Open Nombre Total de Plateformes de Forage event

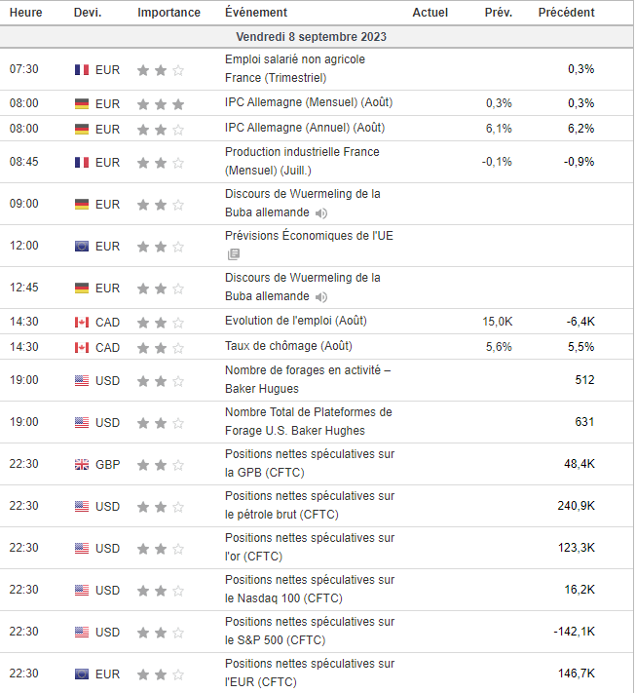(308, 422)
